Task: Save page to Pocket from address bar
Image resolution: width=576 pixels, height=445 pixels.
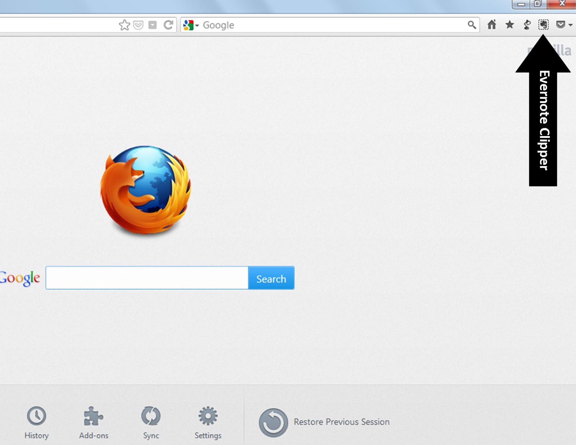Action: pos(138,25)
